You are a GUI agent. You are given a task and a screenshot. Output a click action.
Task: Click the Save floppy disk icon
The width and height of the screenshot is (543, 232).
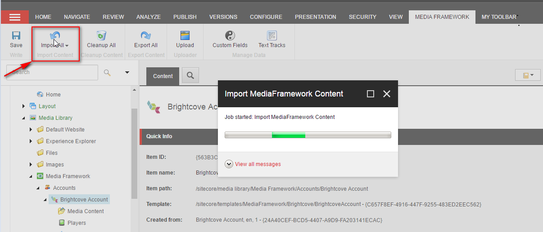(x=16, y=35)
